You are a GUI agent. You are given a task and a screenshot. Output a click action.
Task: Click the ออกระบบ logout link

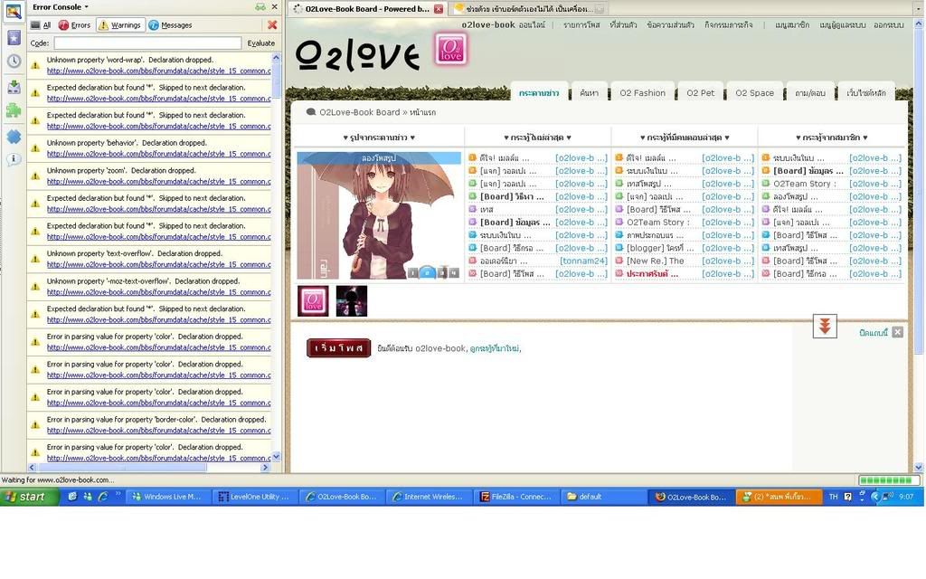889,24
